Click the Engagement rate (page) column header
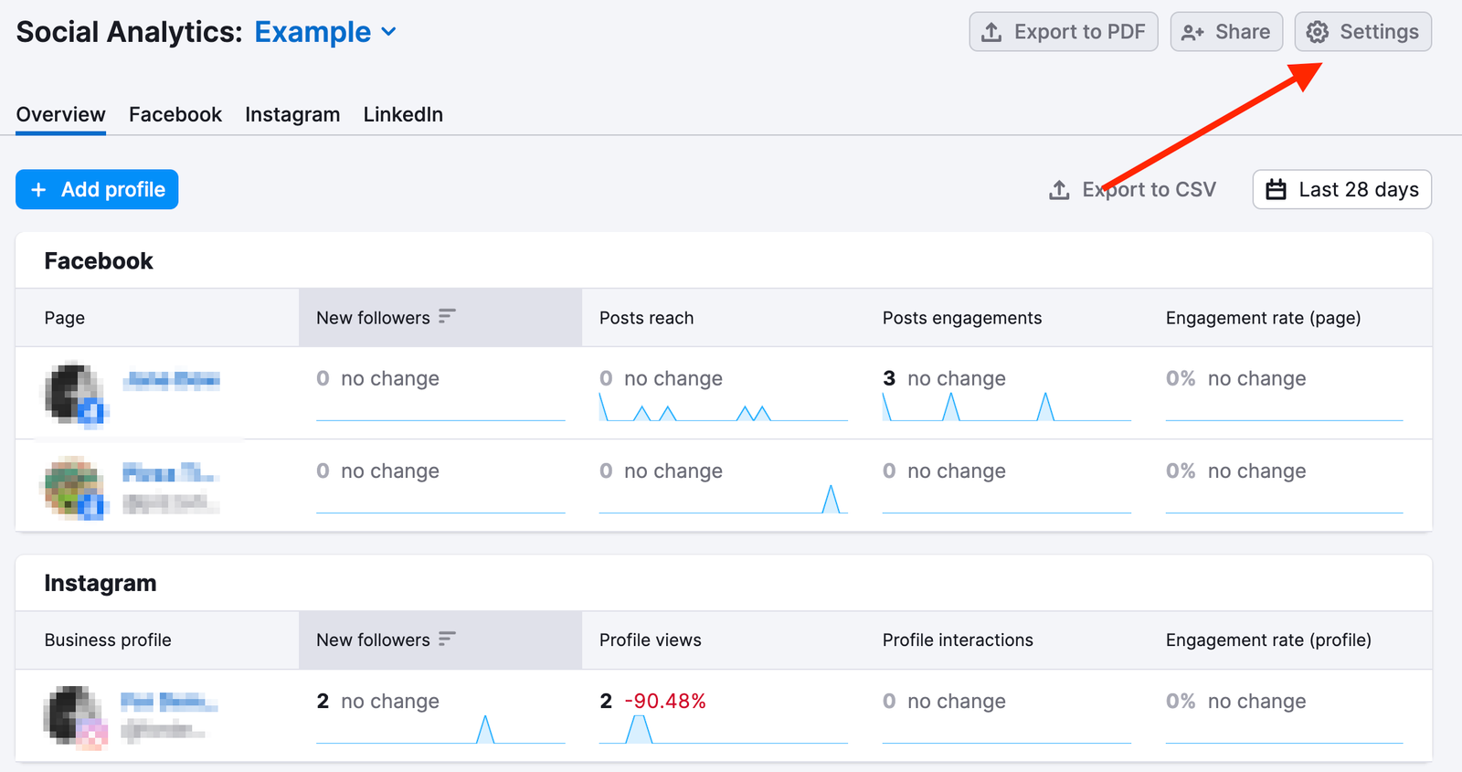Image resolution: width=1462 pixels, height=772 pixels. pos(1263,318)
